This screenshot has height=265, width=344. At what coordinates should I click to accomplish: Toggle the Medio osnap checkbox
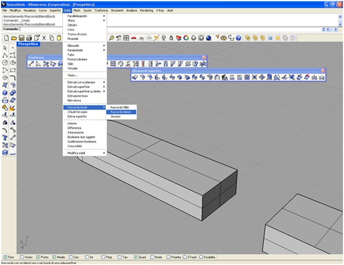(x=54, y=257)
